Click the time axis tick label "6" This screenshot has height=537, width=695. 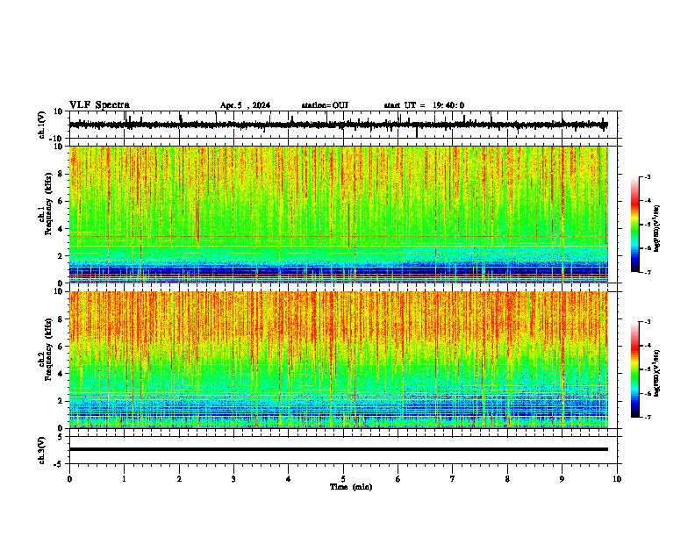pyautogui.click(x=398, y=479)
